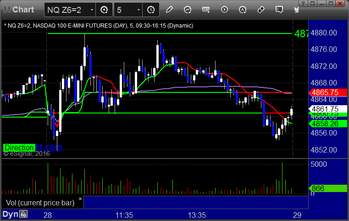Click the eSignal 2016 copyright text
The width and height of the screenshot is (349, 221).
point(27,153)
